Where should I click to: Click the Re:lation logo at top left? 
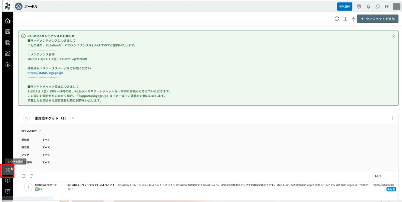(8, 6)
